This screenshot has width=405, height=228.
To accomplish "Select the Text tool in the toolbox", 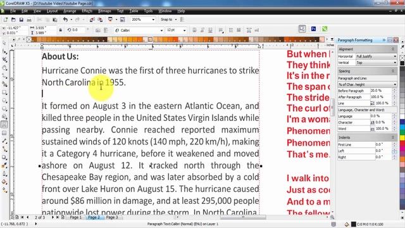I will [x=4, y=125].
